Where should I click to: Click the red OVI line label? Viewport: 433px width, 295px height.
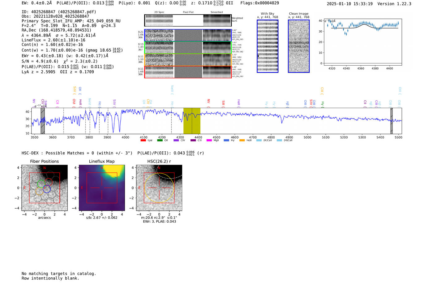coord(74,103)
